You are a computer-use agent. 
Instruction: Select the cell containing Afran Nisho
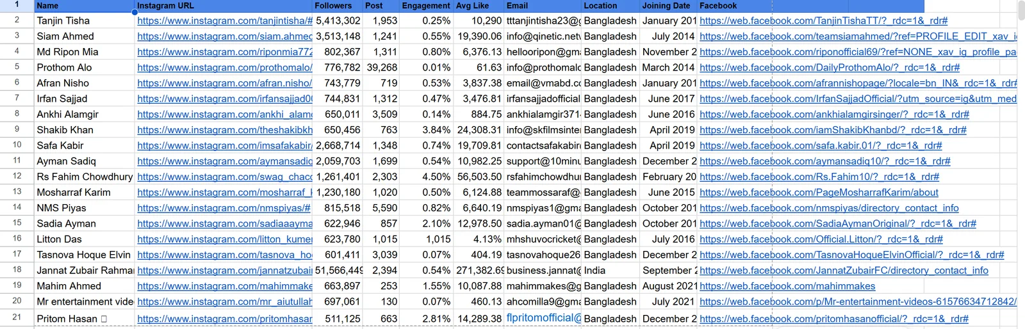(84, 83)
